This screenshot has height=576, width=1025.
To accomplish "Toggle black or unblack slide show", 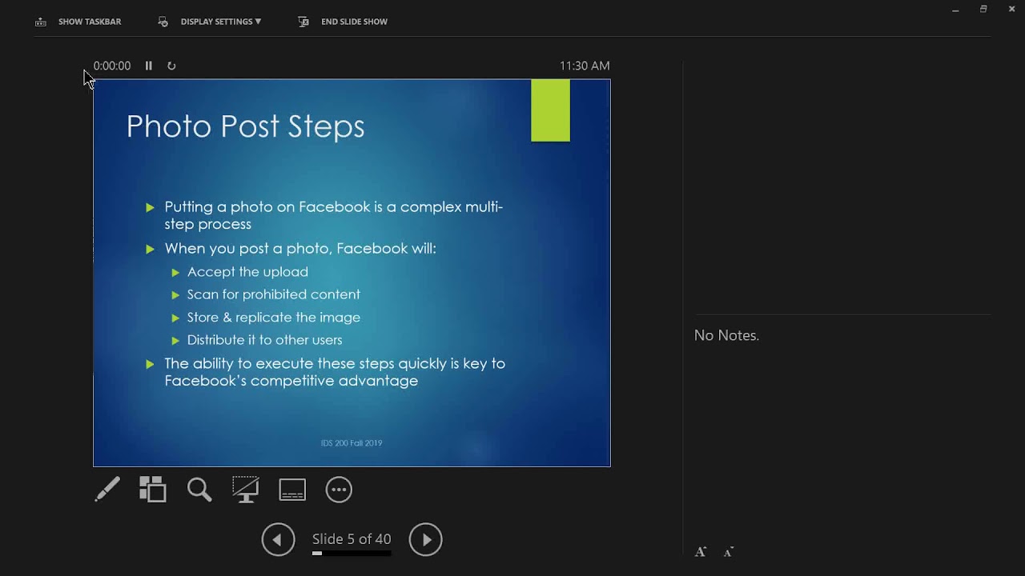I will point(246,490).
